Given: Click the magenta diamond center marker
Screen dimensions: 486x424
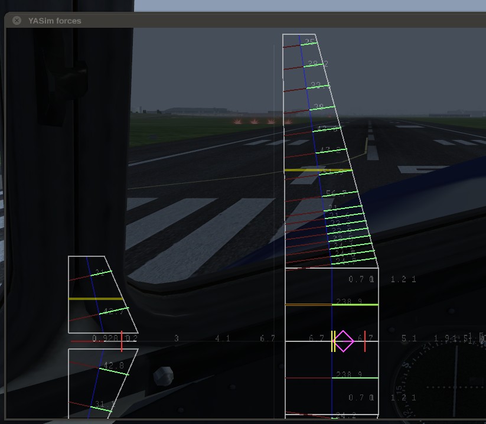Looking at the screenshot, I should click(x=343, y=341).
